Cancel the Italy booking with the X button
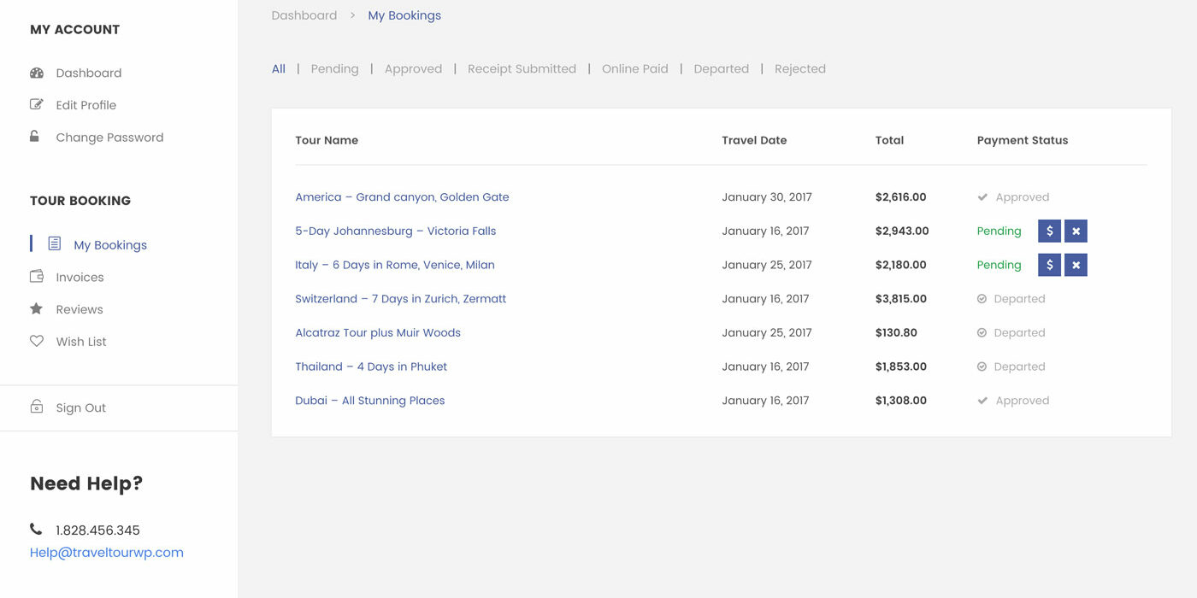The height and width of the screenshot is (598, 1197). pos(1076,265)
